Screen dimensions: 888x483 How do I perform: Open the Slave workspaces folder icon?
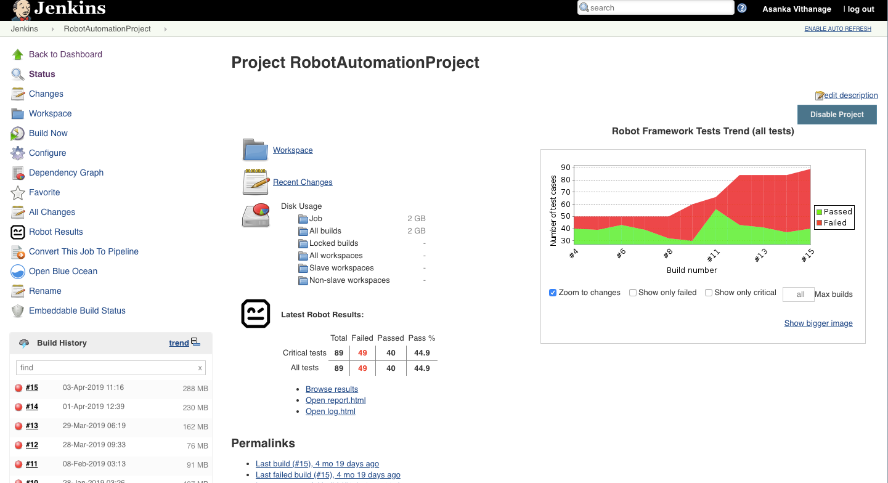pos(303,268)
